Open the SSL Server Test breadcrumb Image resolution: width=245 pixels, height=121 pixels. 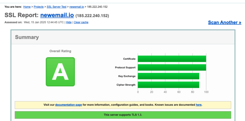[x=56, y=7]
